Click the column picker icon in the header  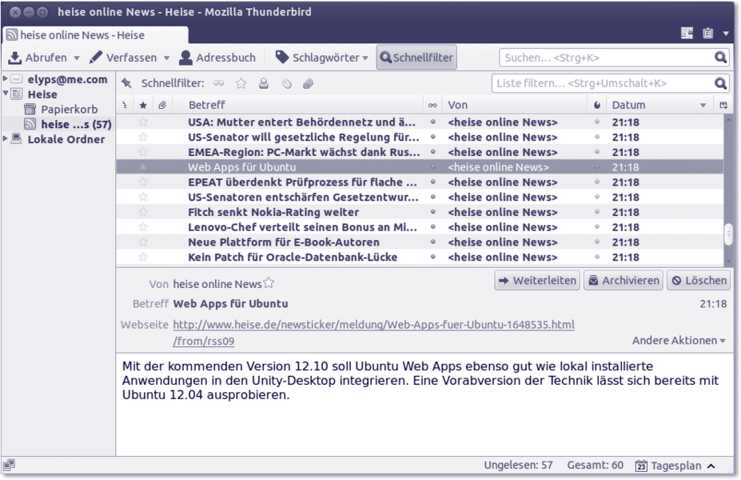[x=723, y=105]
